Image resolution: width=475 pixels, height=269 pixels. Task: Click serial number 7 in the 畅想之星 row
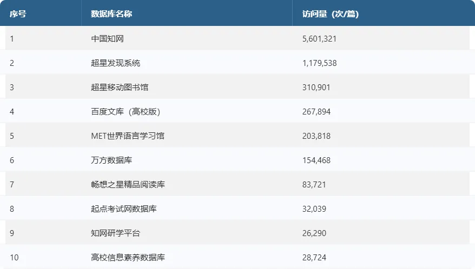[12, 185]
